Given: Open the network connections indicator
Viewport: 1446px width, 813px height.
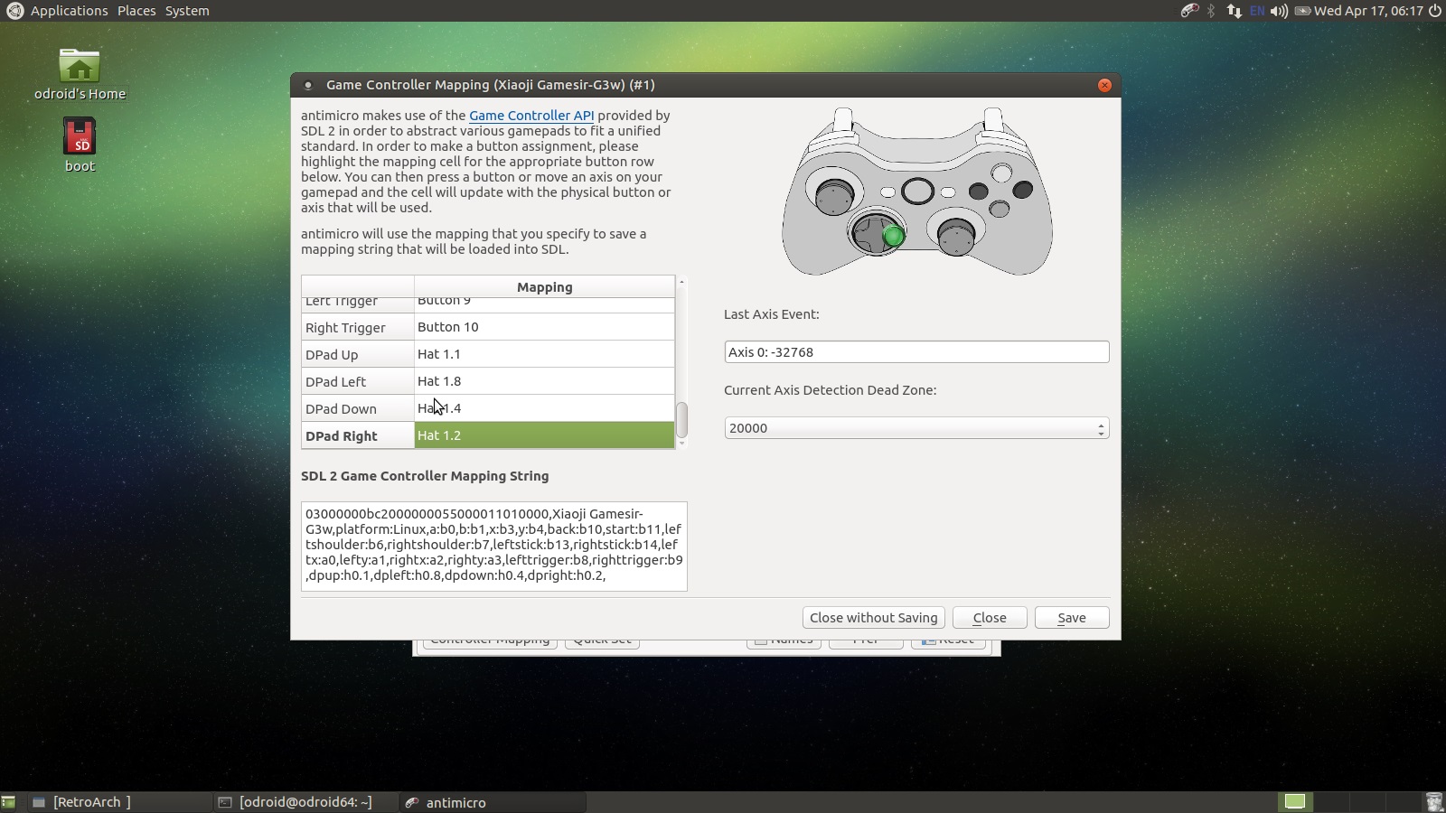Looking at the screenshot, I should [x=1234, y=11].
